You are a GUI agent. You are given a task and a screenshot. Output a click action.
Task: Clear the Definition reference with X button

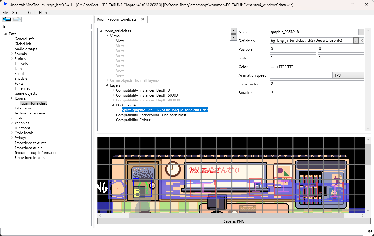click(x=362, y=41)
